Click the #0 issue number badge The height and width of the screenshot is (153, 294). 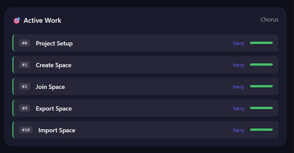click(x=25, y=43)
